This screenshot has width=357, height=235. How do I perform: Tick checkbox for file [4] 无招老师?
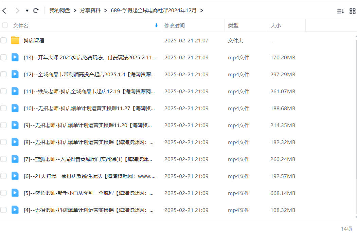pyautogui.click(x=3, y=210)
